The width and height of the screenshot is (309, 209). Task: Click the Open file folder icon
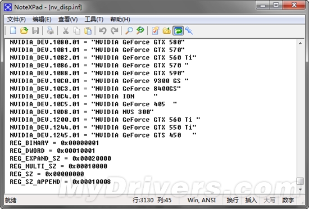click(x=24, y=31)
